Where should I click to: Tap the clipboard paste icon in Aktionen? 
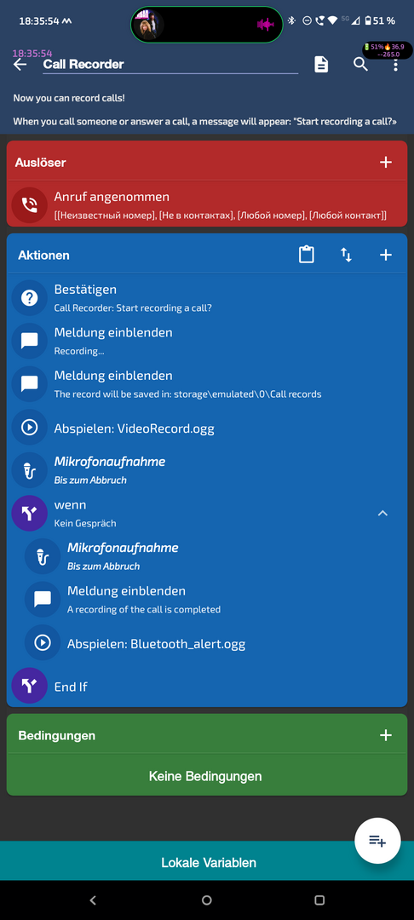coord(307,255)
